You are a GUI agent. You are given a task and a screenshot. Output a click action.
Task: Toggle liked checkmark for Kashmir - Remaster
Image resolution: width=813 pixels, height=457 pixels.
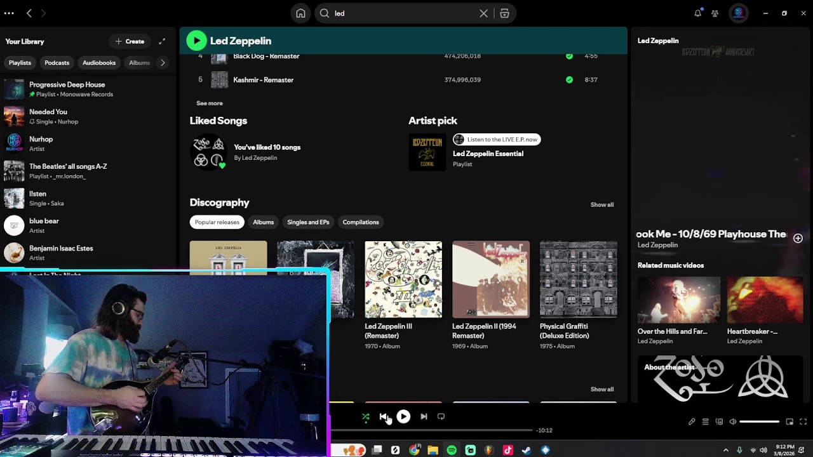(x=569, y=80)
